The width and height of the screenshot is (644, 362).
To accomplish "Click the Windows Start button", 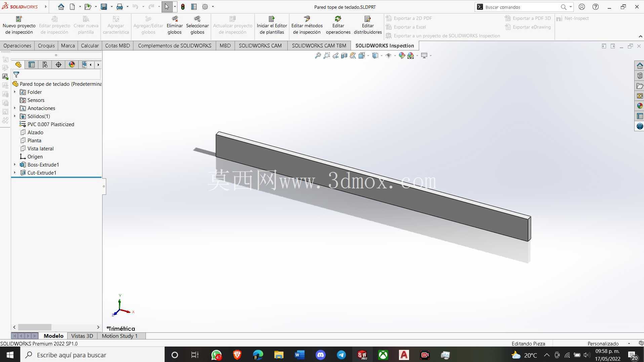I will 10,355.
